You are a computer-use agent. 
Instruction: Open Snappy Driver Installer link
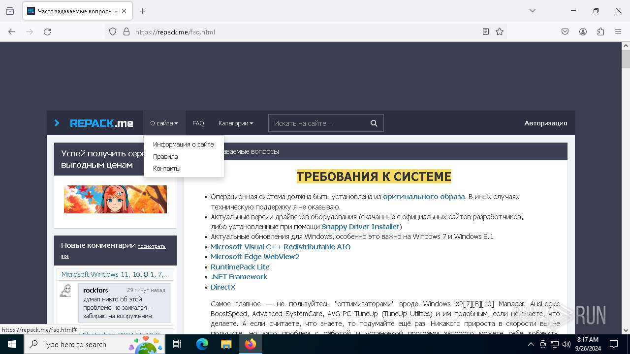click(x=360, y=227)
